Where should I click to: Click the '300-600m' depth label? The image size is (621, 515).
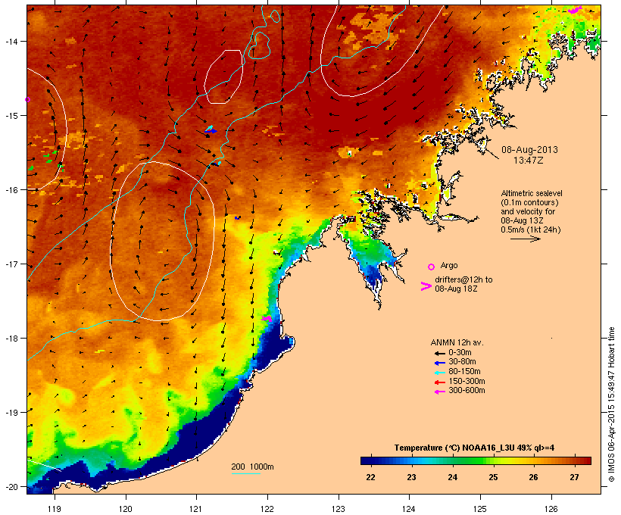[467, 391]
